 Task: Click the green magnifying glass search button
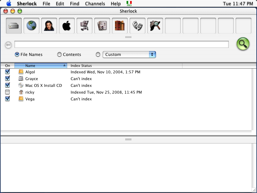[x=243, y=44]
